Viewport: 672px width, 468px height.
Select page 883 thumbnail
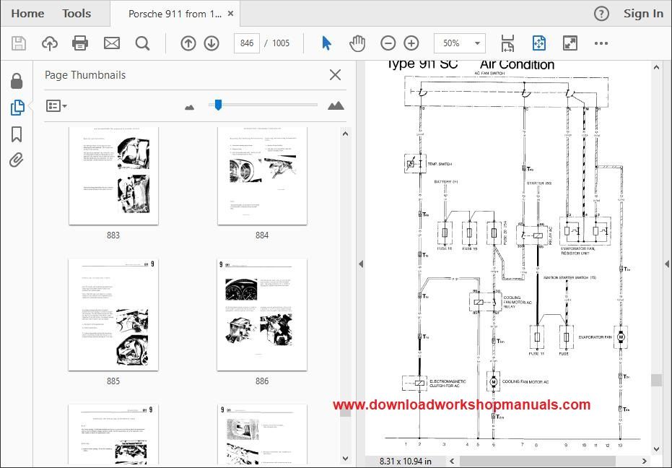(x=113, y=175)
